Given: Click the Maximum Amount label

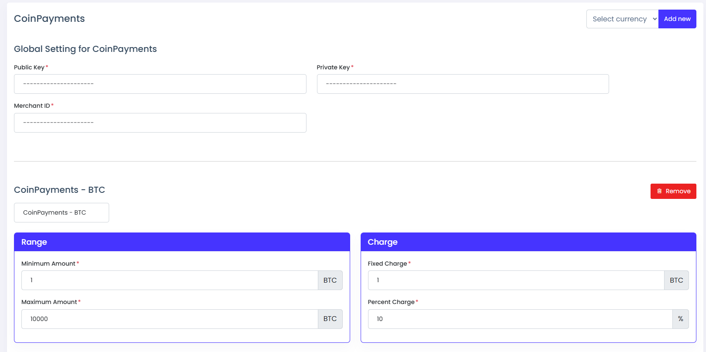Looking at the screenshot, I should point(49,302).
